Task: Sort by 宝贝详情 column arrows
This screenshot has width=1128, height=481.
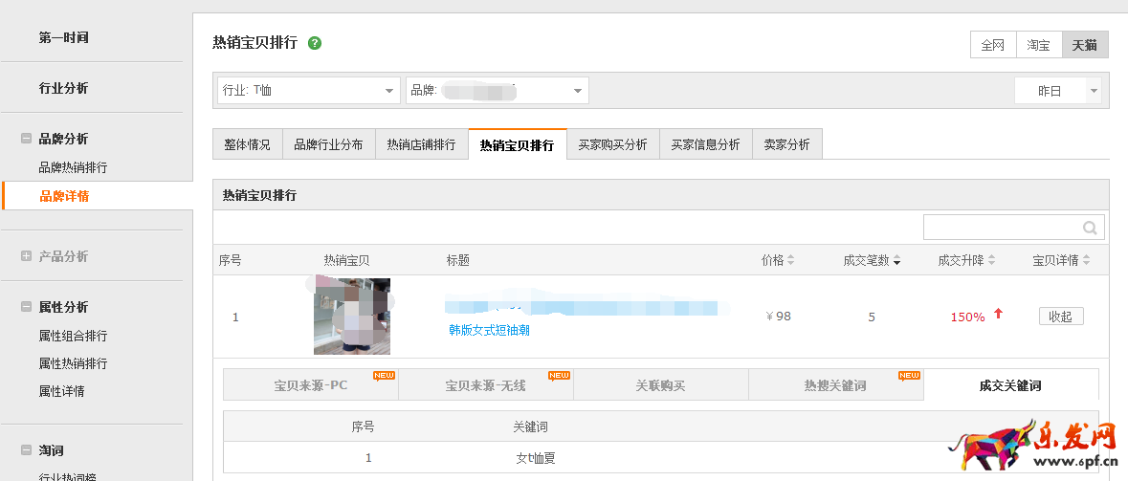Action: [1087, 260]
